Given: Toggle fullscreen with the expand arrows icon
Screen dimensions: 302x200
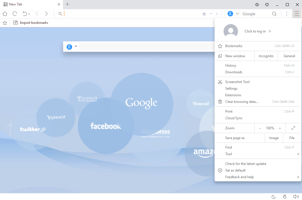Looking at the screenshot, I should [x=293, y=128].
